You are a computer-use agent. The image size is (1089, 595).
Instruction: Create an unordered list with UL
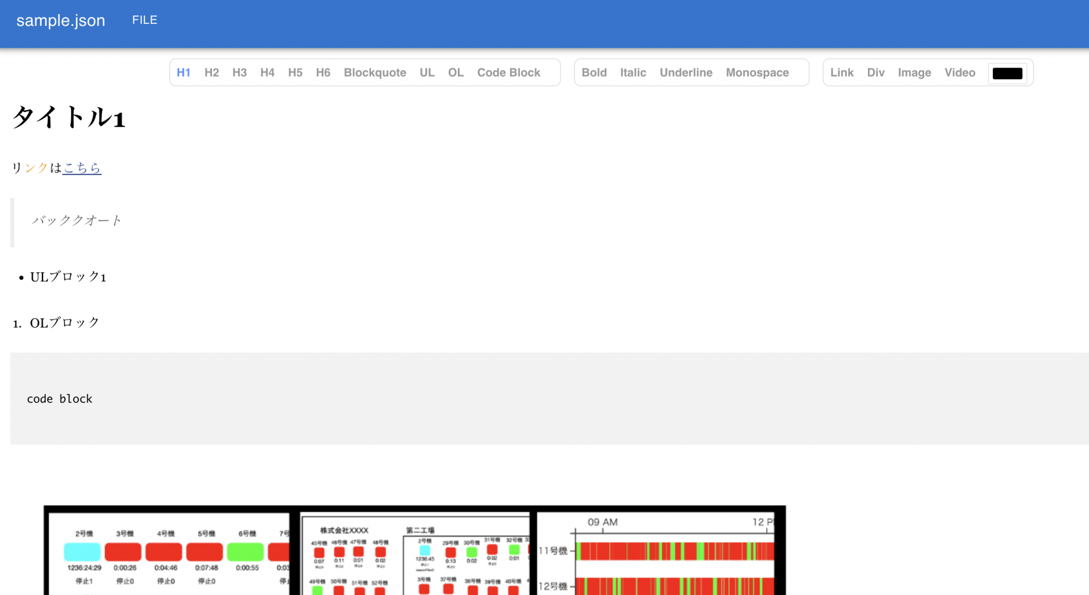click(426, 72)
